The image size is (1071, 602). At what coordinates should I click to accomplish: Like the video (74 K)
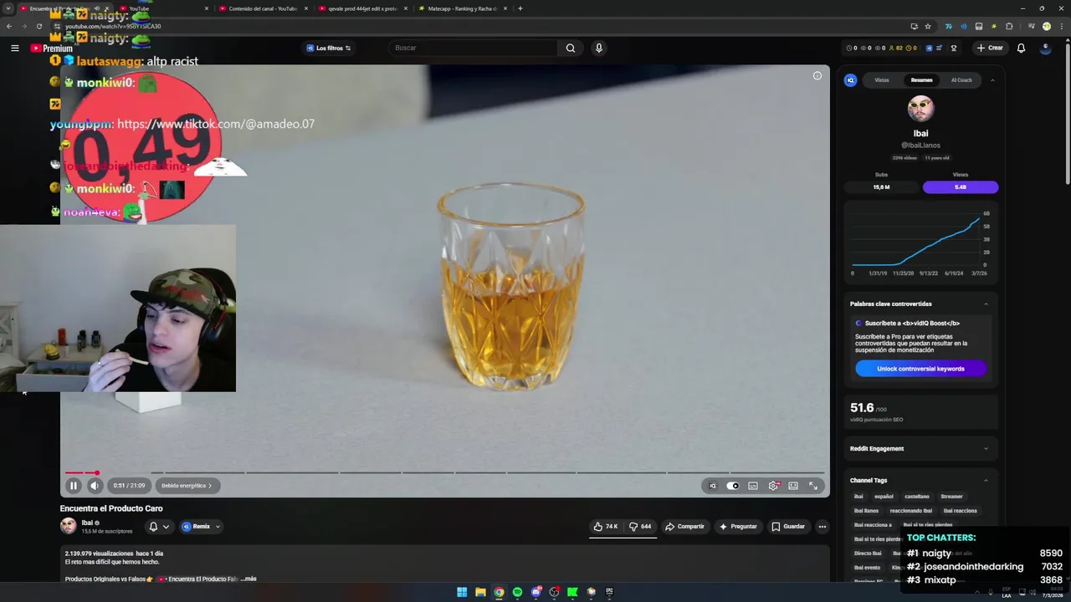(606, 527)
